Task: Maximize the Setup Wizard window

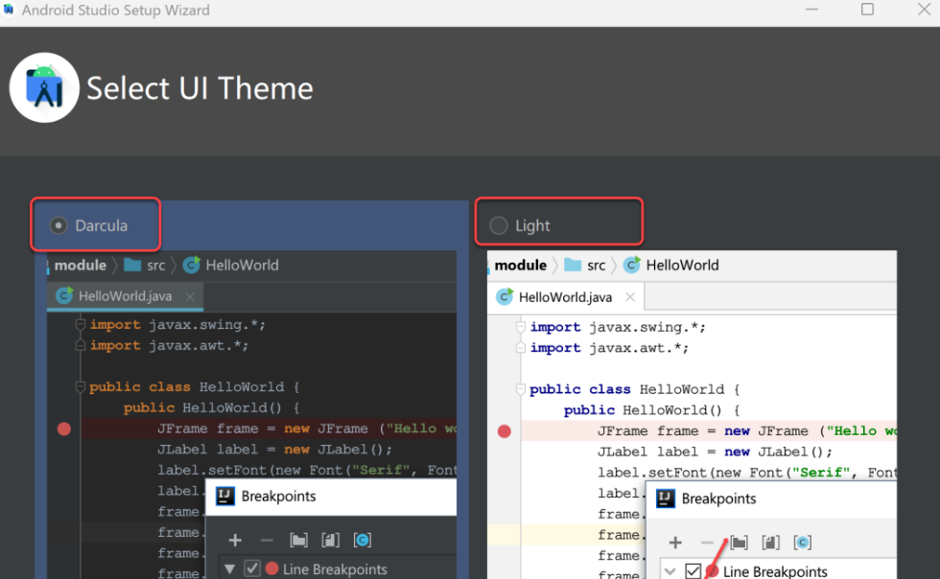Action: tap(867, 9)
